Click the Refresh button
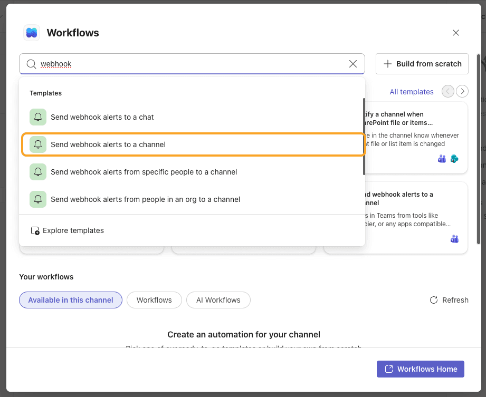This screenshot has width=486, height=397. tap(449, 300)
